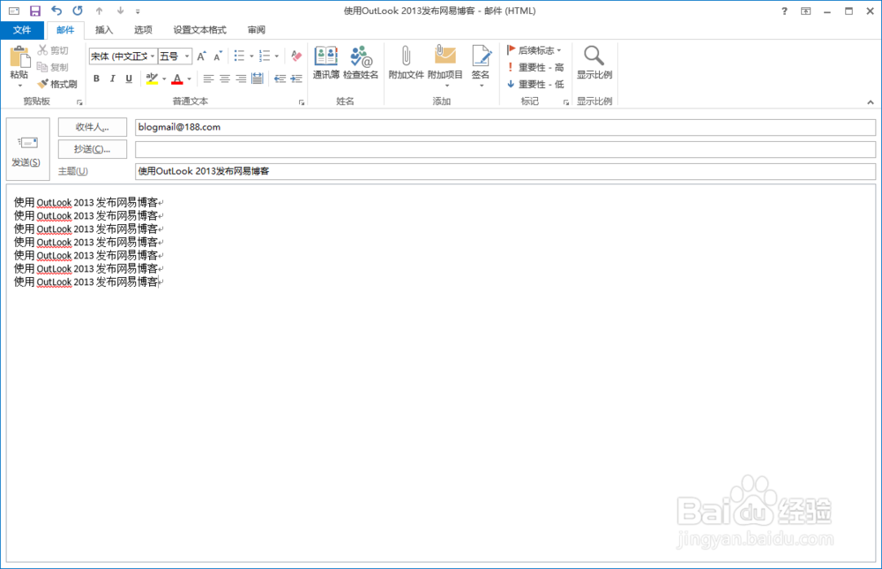This screenshot has height=569, width=882.
Task: Open the 通讯簿 address book
Action: click(x=326, y=63)
